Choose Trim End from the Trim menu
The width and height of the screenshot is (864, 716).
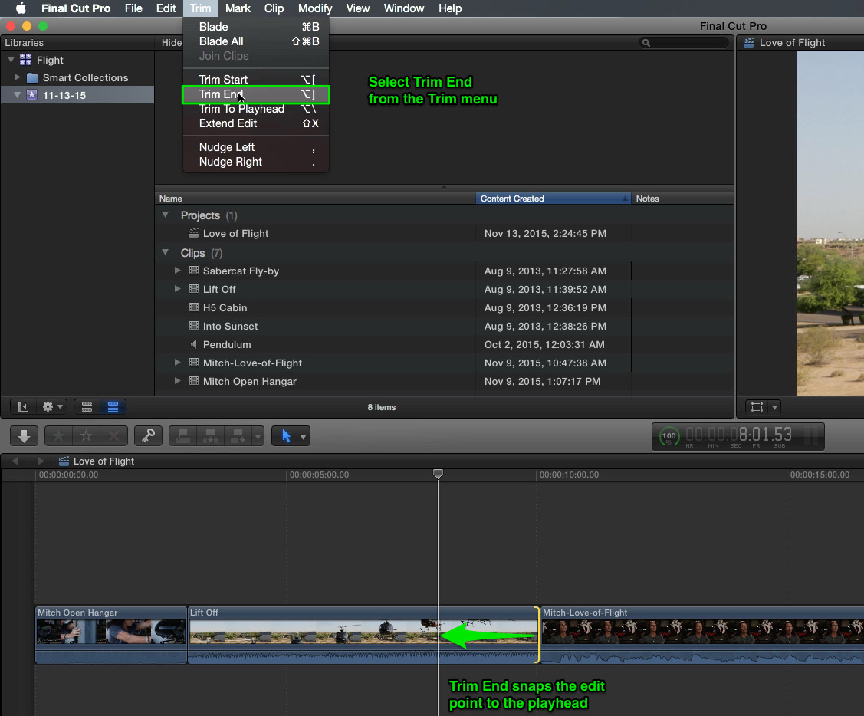click(256, 94)
